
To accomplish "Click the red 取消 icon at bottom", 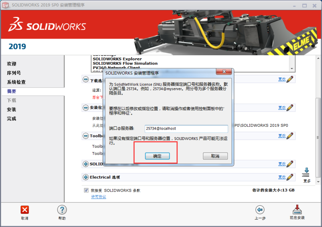I will (x=25, y=210).
